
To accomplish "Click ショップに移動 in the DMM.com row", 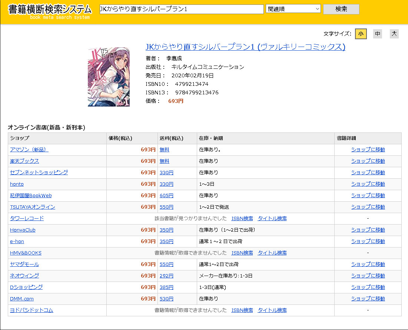I will point(368,299).
